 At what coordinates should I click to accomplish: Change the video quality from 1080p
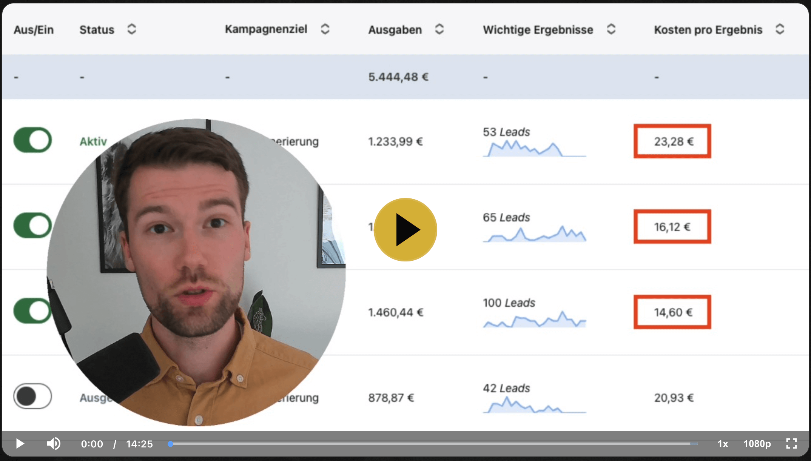(757, 444)
